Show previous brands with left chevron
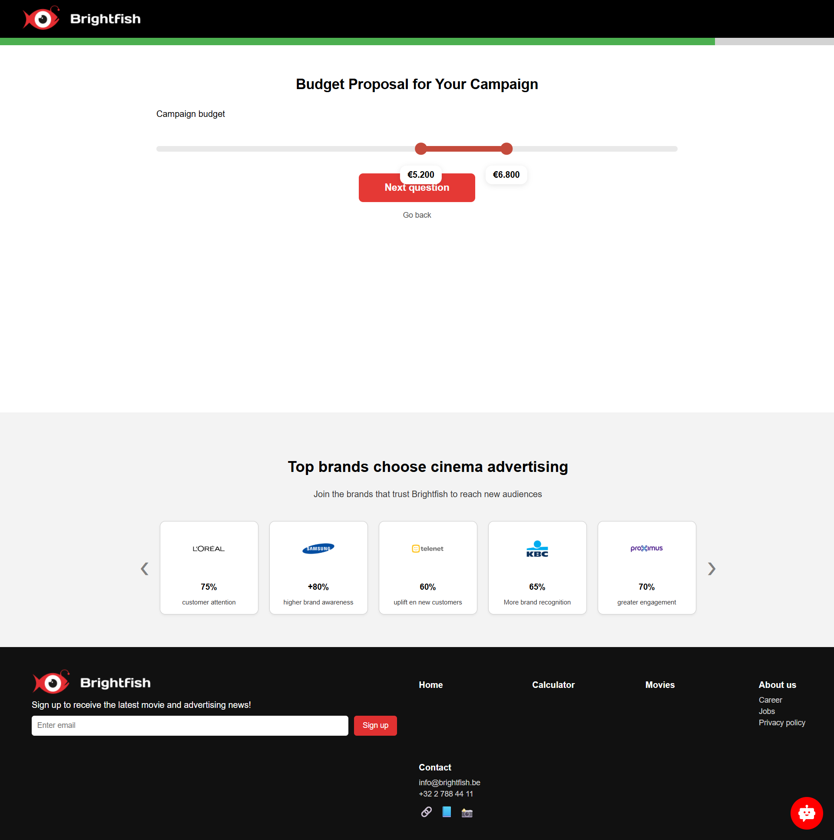 point(145,569)
